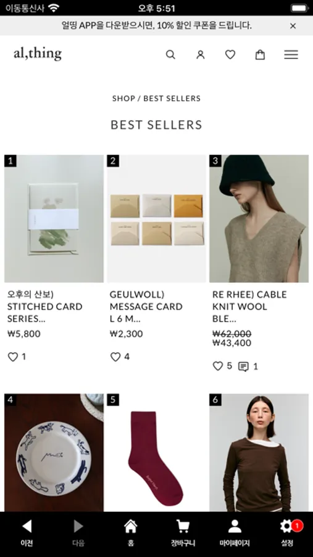Tap the account profile icon in header

pos(201,54)
